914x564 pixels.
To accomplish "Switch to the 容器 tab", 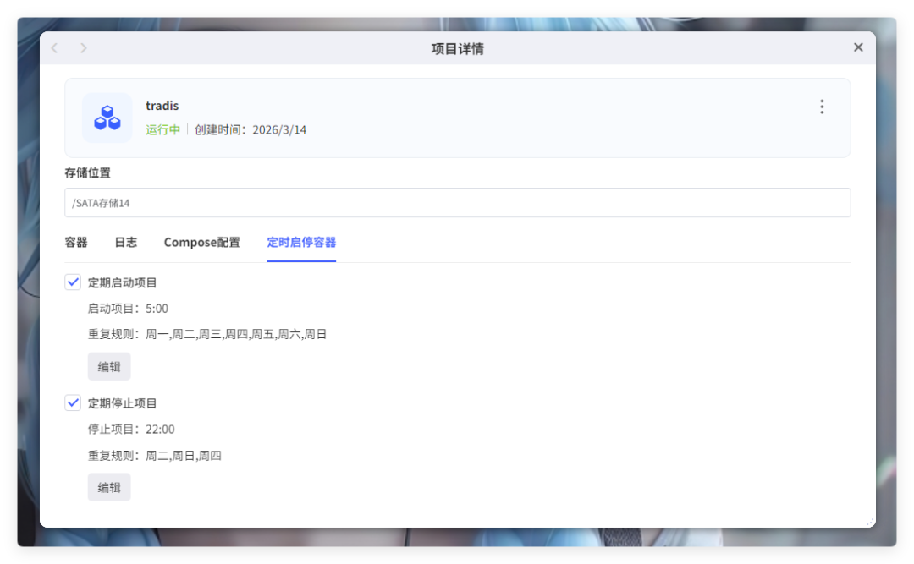I will 76,243.
